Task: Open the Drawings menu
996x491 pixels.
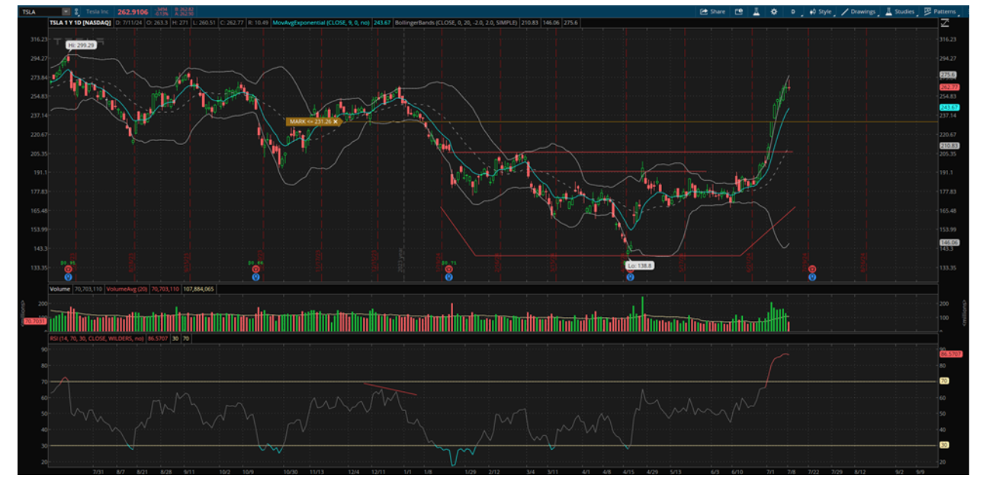Action: click(859, 12)
